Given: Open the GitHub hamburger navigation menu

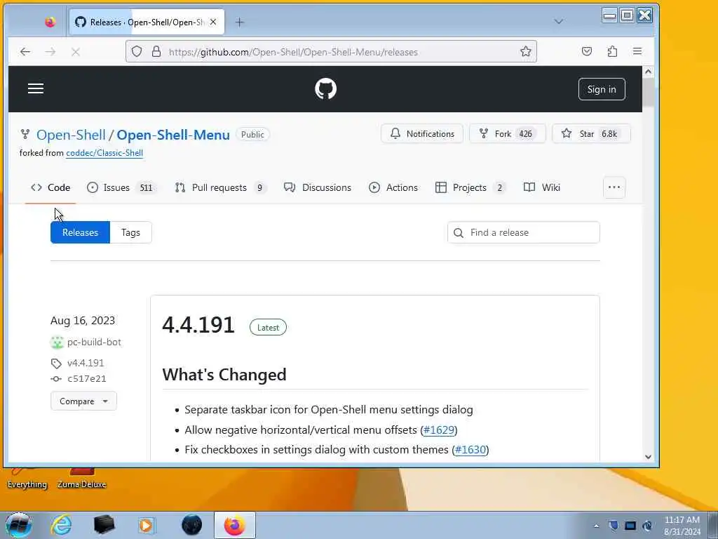Looking at the screenshot, I should point(36,88).
